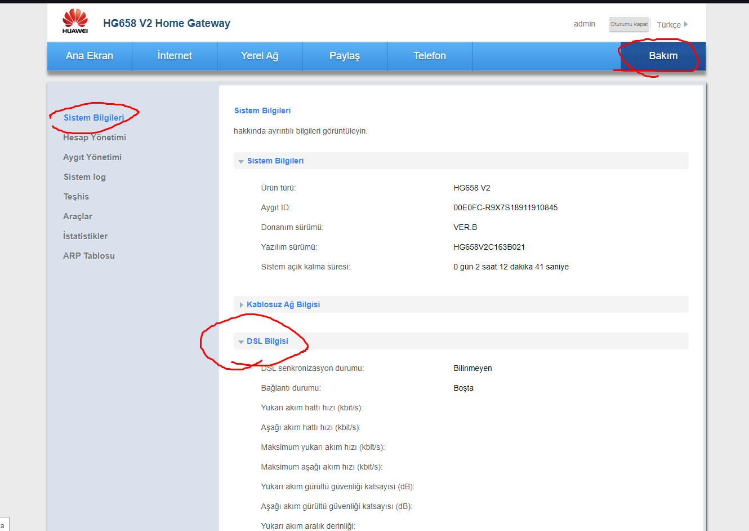Click the Bağlantı durumu label

coord(291,388)
